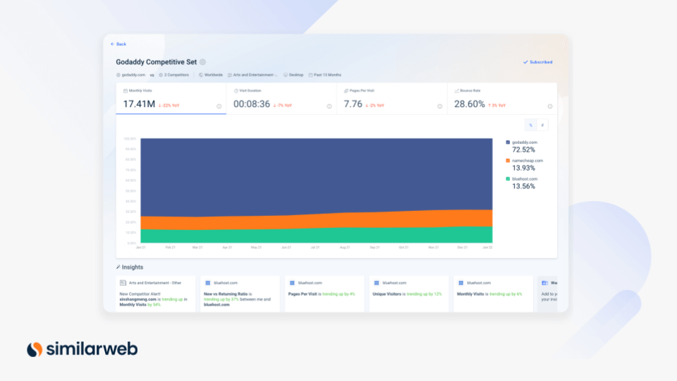
Task: Open the Unique Visitors trending insight card
Action: [x=408, y=294]
